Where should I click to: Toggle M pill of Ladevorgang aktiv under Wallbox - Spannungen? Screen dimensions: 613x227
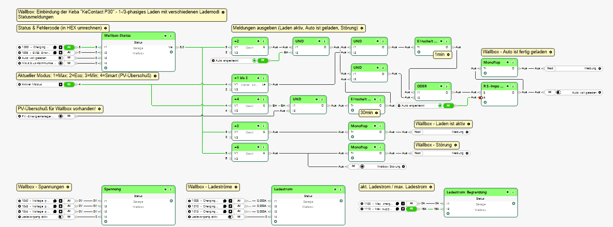[69, 217]
